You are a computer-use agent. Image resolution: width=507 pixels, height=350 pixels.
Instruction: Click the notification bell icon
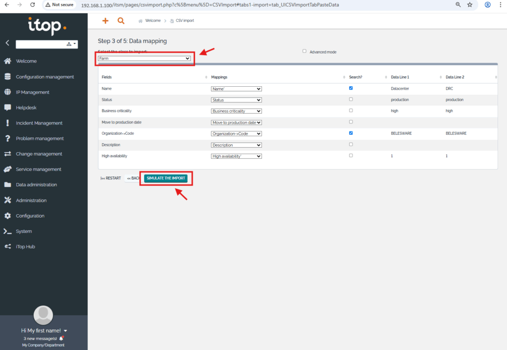tap(61, 339)
